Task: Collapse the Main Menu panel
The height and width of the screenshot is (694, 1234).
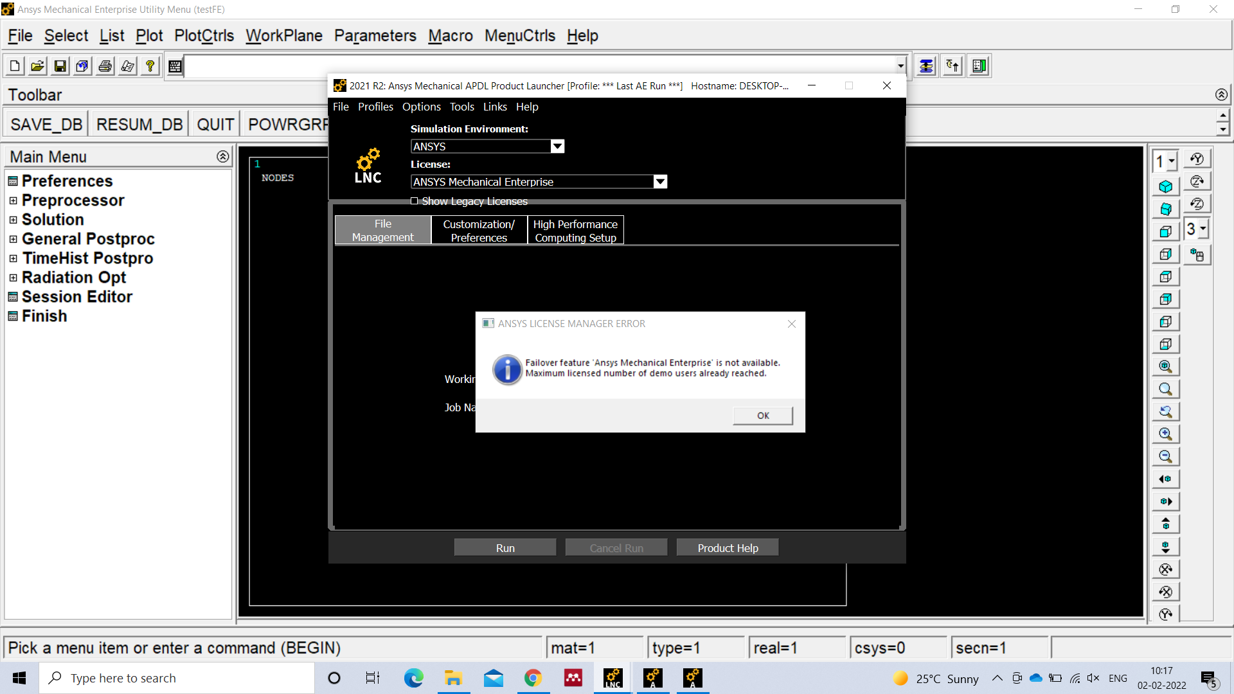Action: [223, 156]
